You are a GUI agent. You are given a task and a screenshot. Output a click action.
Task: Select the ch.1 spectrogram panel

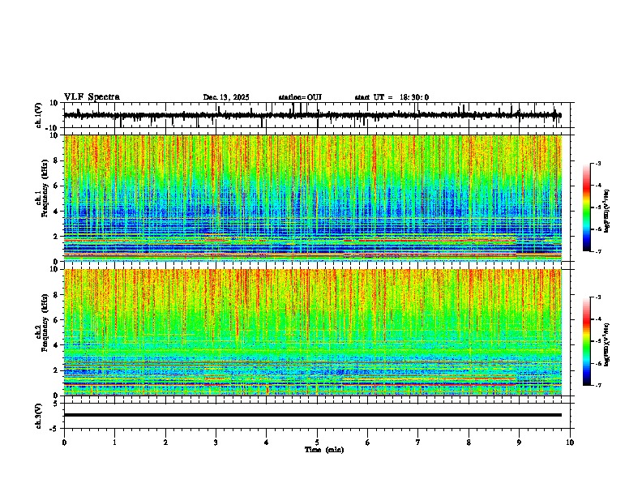point(313,198)
